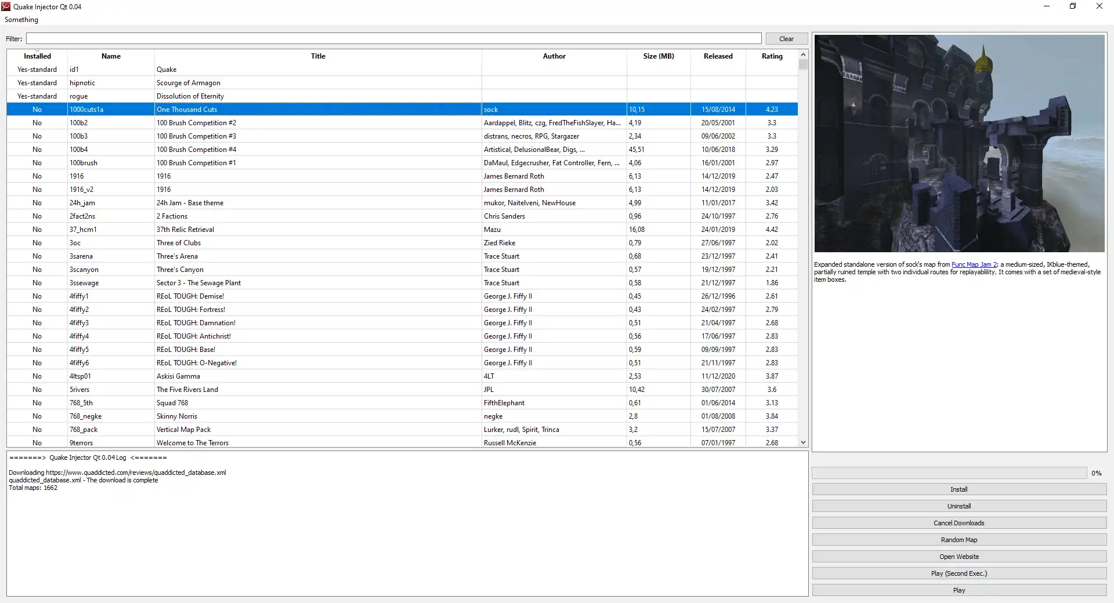Select the Three of Clubs row
The width and height of the screenshot is (1114, 603).
click(402, 243)
